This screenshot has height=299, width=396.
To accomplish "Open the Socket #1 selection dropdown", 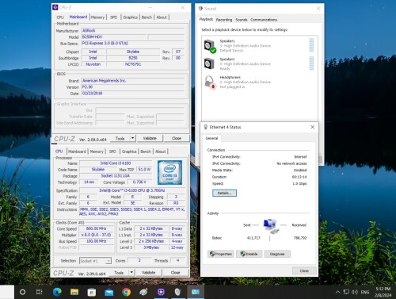I will [95, 261].
